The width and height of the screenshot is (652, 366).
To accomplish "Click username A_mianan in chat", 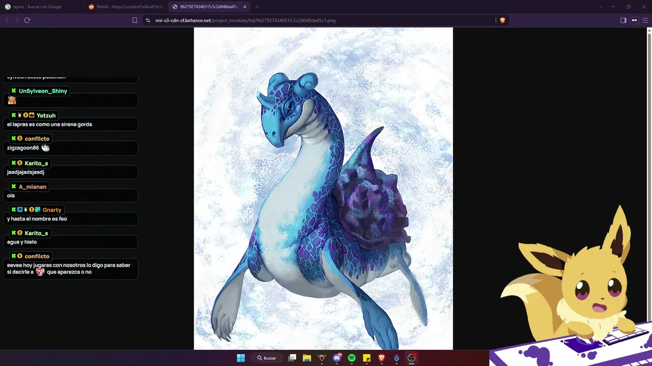I will pyautogui.click(x=33, y=187).
